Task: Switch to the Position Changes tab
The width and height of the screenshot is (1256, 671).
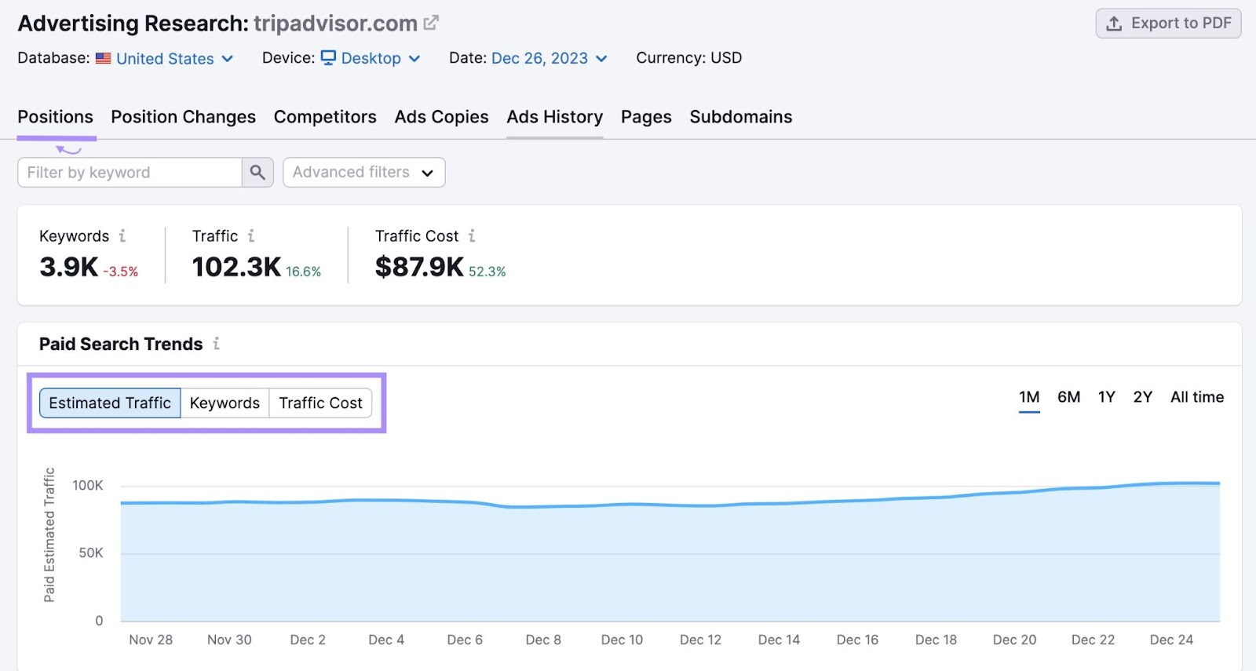Action: pyautogui.click(x=184, y=117)
